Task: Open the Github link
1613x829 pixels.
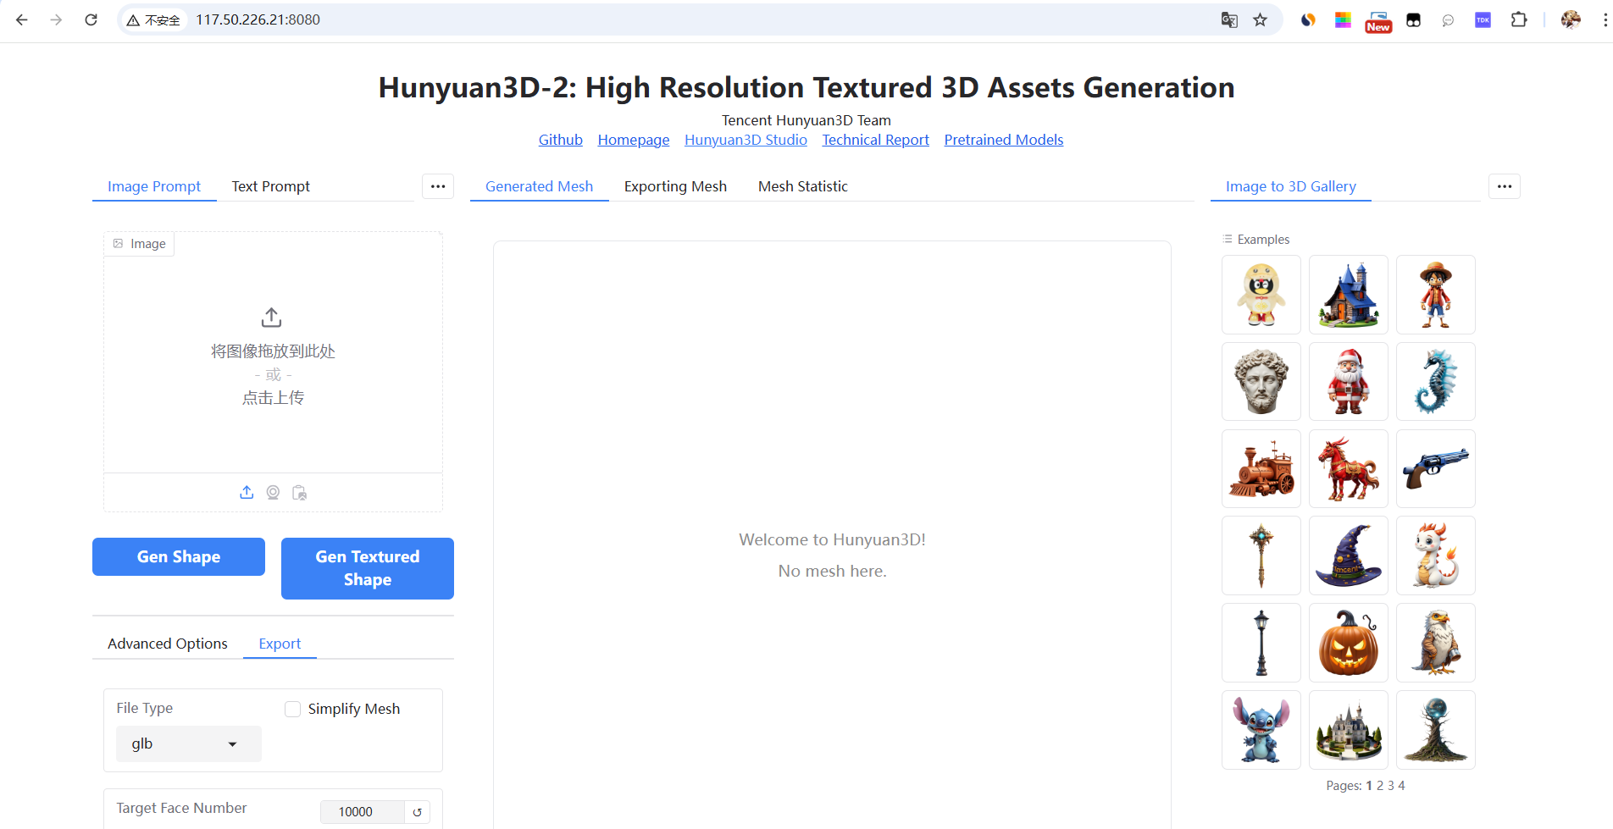Action: (561, 140)
